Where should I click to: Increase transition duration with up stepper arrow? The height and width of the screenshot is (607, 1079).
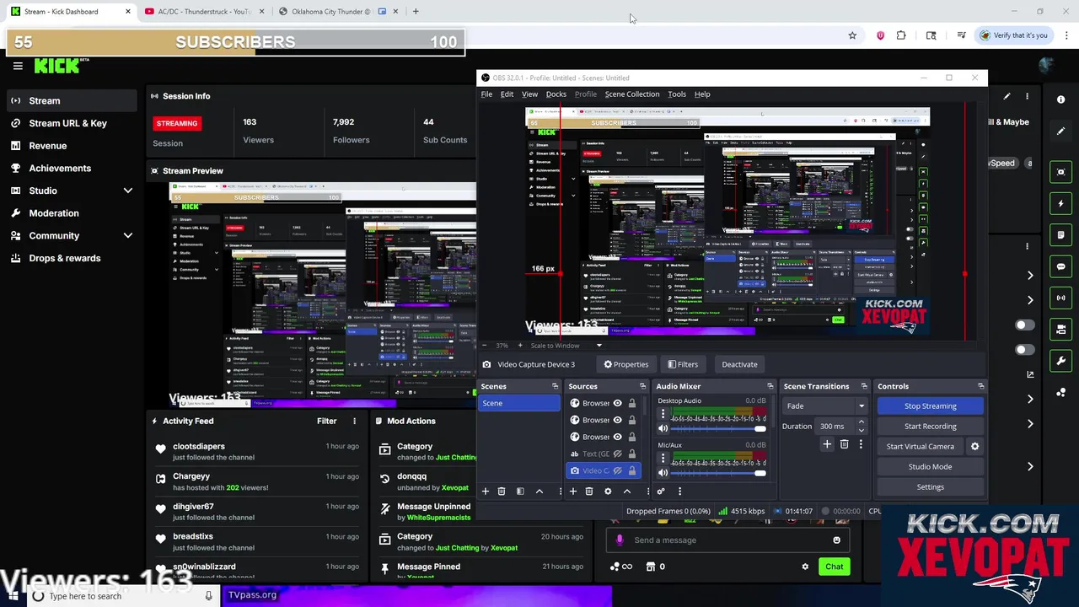pyautogui.click(x=861, y=423)
